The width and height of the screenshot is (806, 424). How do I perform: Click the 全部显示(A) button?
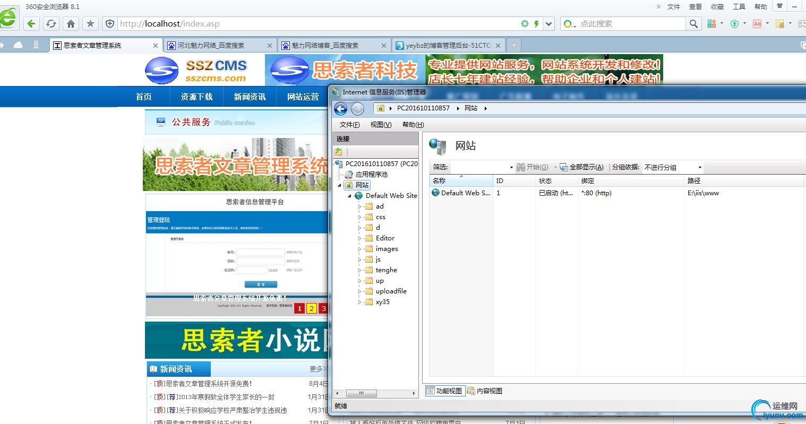click(582, 167)
